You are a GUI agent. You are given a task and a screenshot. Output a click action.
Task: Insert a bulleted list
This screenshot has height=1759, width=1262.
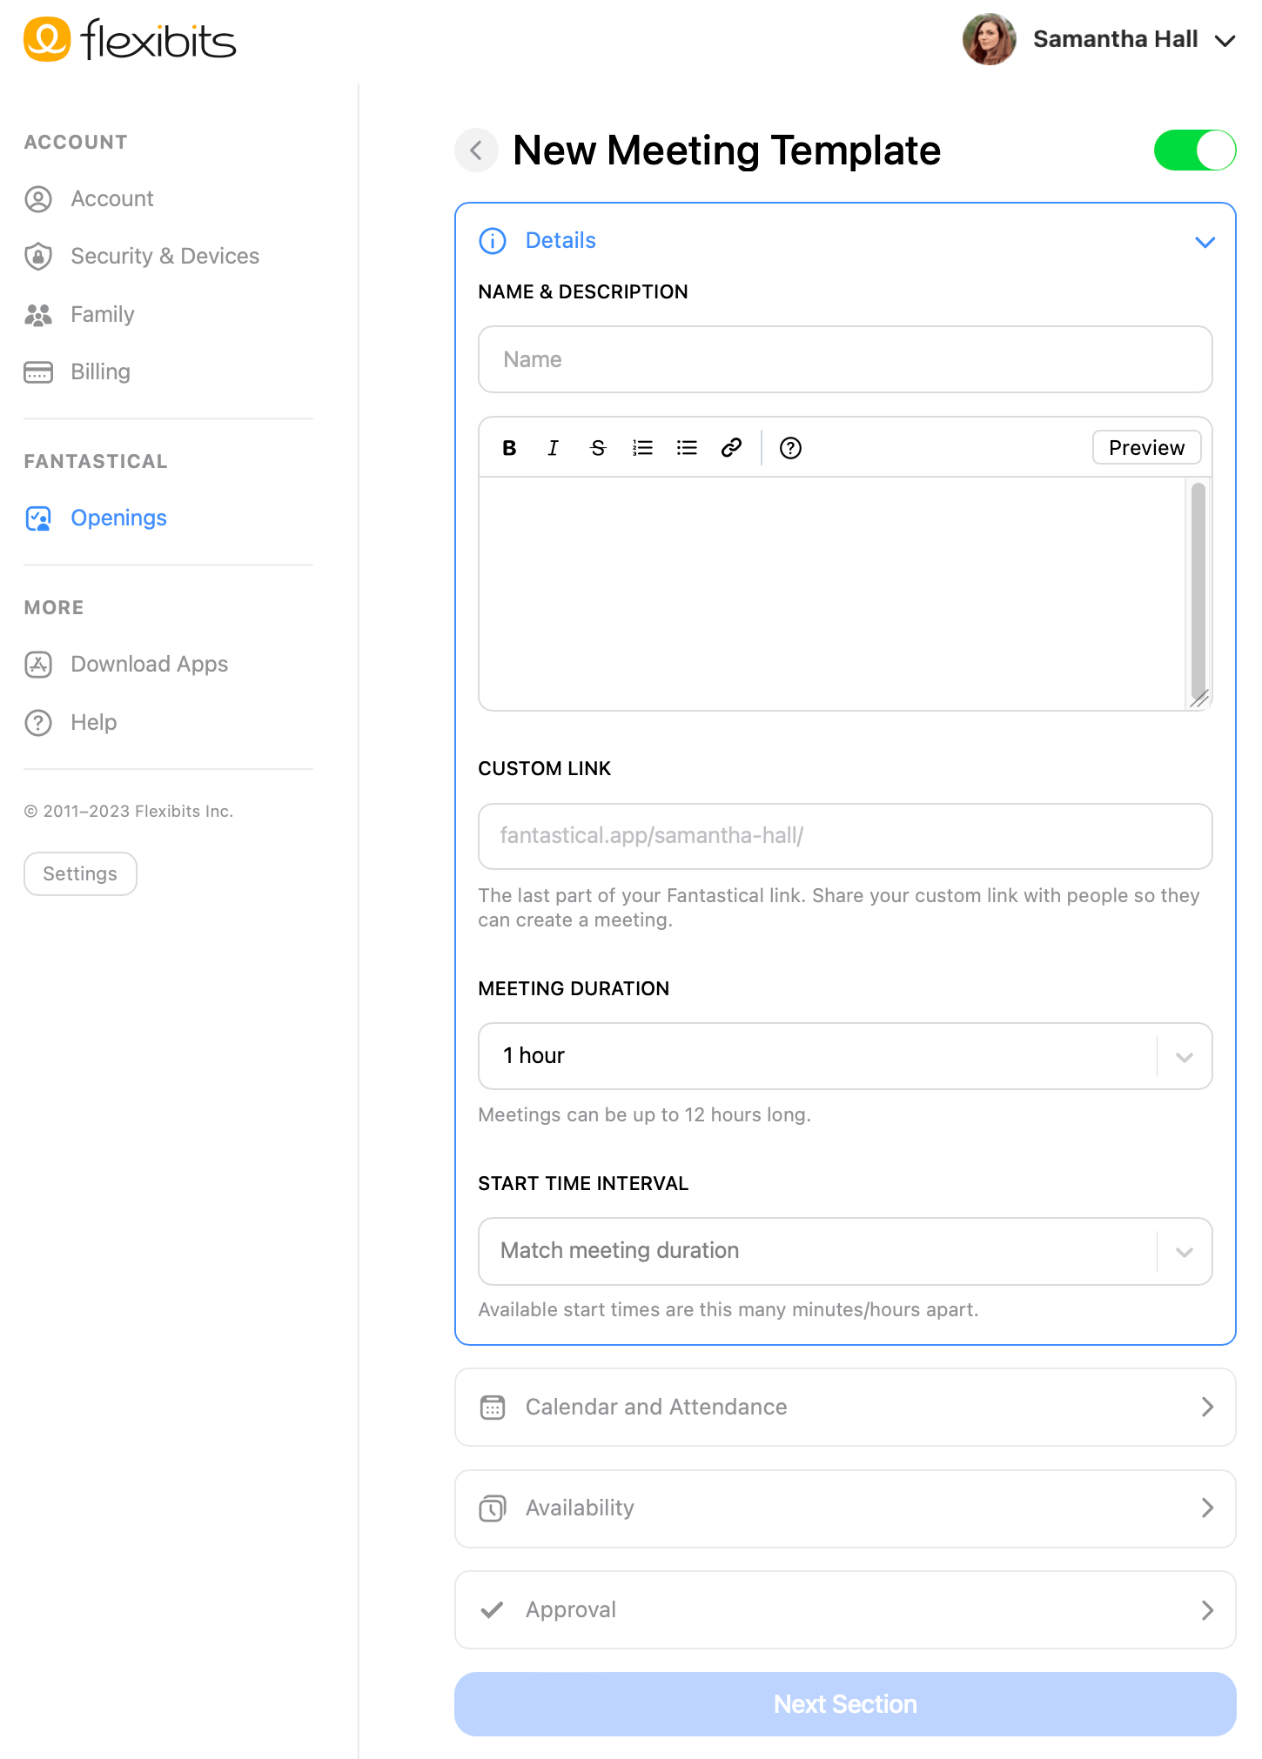[x=687, y=448]
